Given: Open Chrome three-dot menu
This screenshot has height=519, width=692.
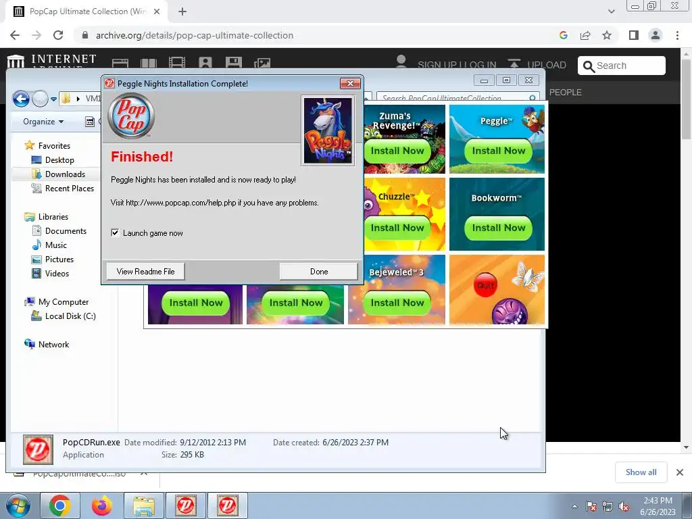Looking at the screenshot, I should click(677, 35).
